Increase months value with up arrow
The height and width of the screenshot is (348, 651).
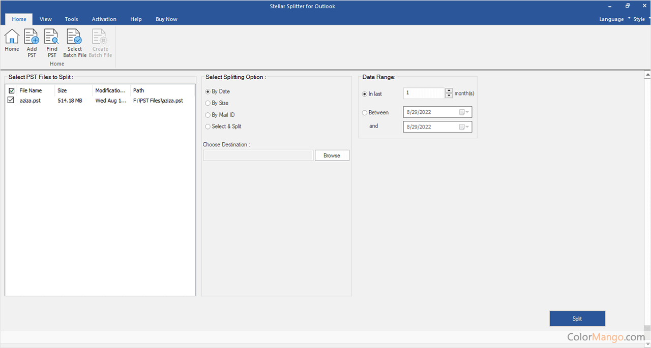(449, 91)
